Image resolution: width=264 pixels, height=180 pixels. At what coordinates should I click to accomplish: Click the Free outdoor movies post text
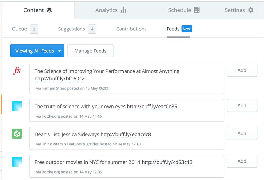pyautogui.click(x=87, y=162)
